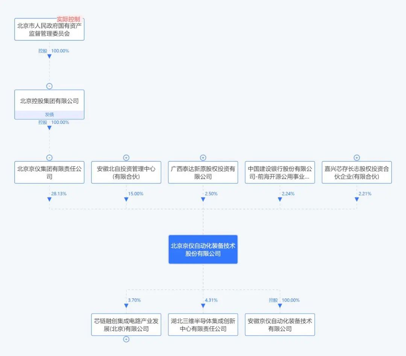Open 嘉兴芯存长志股权投资合伙企业 card
The width and height of the screenshot is (406, 356).
[357, 173]
